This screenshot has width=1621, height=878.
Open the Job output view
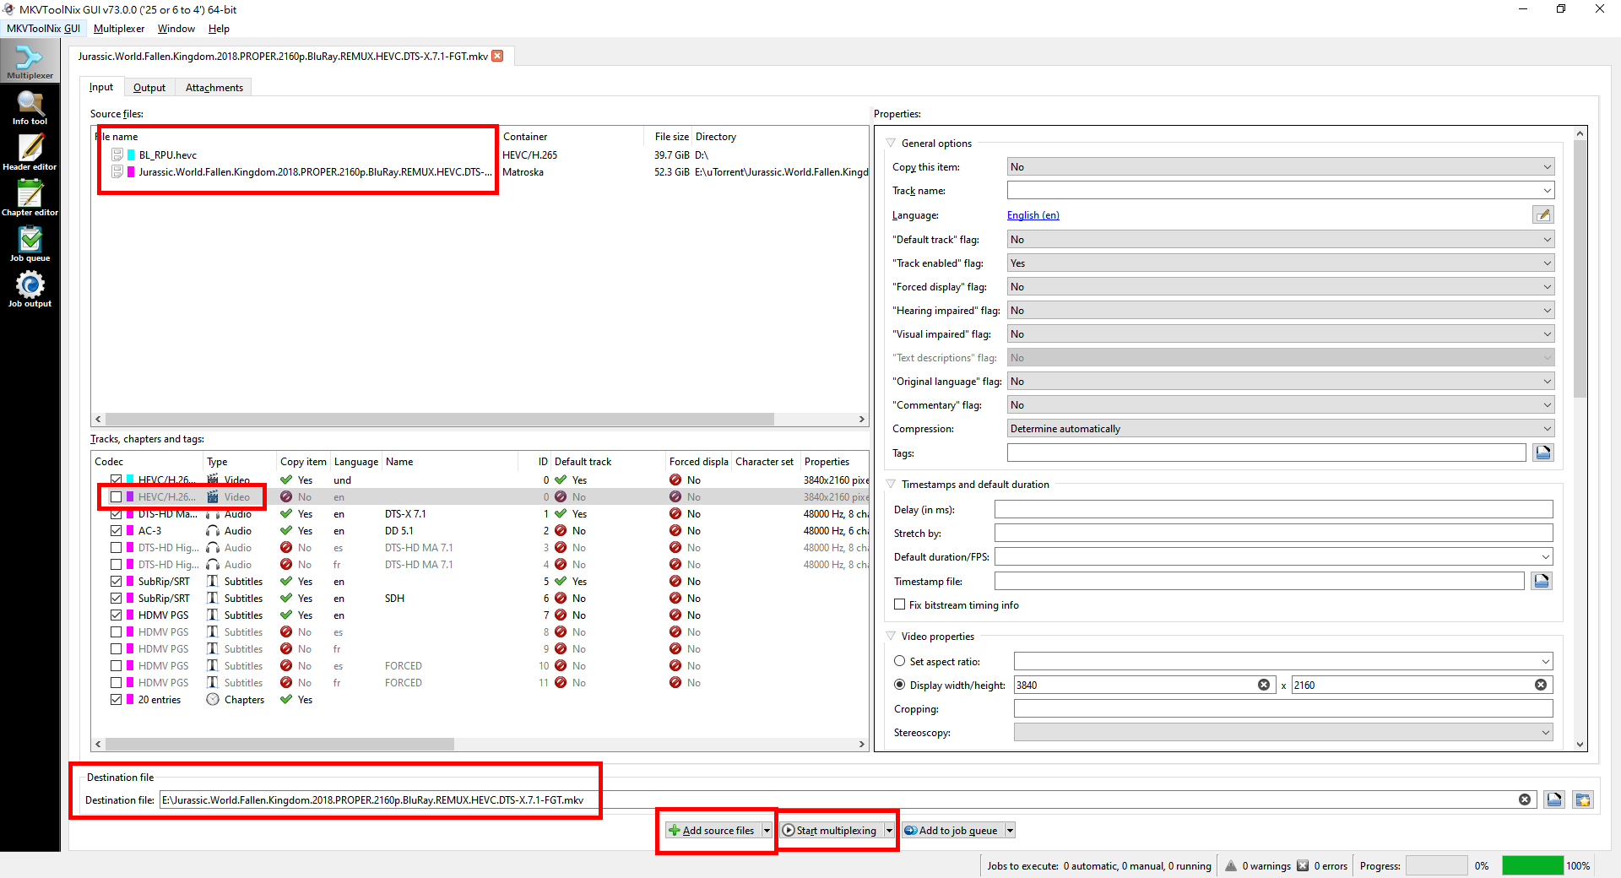pyautogui.click(x=30, y=290)
